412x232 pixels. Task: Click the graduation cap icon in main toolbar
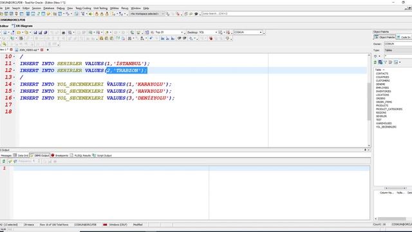coord(196,14)
